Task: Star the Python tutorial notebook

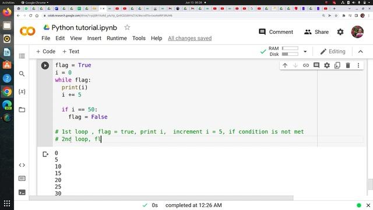Action: pos(127,27)
